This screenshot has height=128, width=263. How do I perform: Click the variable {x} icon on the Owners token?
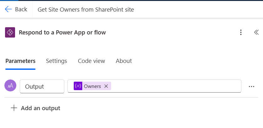pos(78,86)
